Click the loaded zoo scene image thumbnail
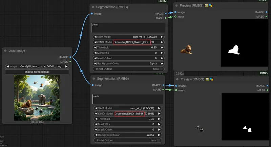 click(37, 98)
